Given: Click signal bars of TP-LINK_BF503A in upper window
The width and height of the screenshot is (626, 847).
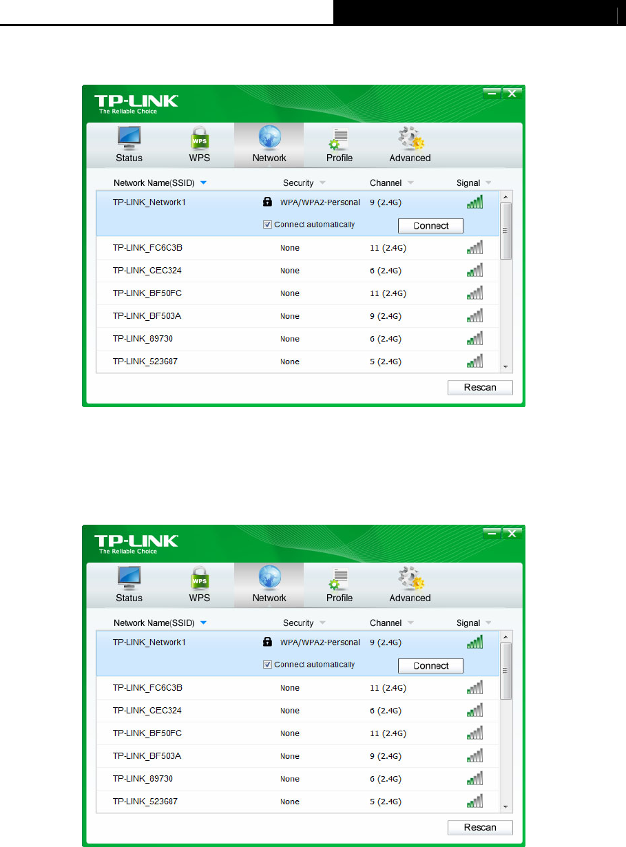Looking at the screenshot, I should point(474,315).
